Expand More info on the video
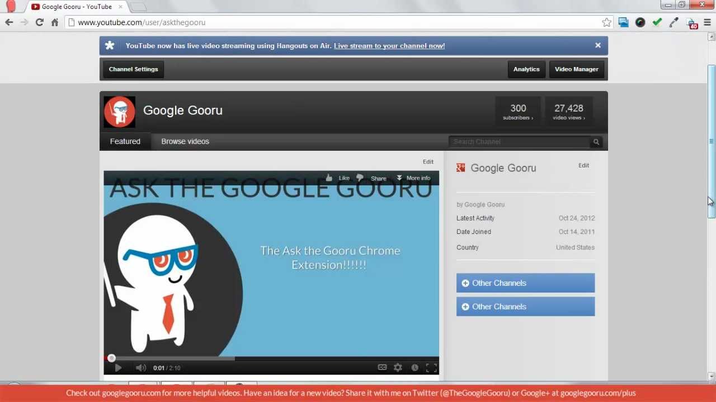This screenshot has height=402, width=716. pos(413,178)
